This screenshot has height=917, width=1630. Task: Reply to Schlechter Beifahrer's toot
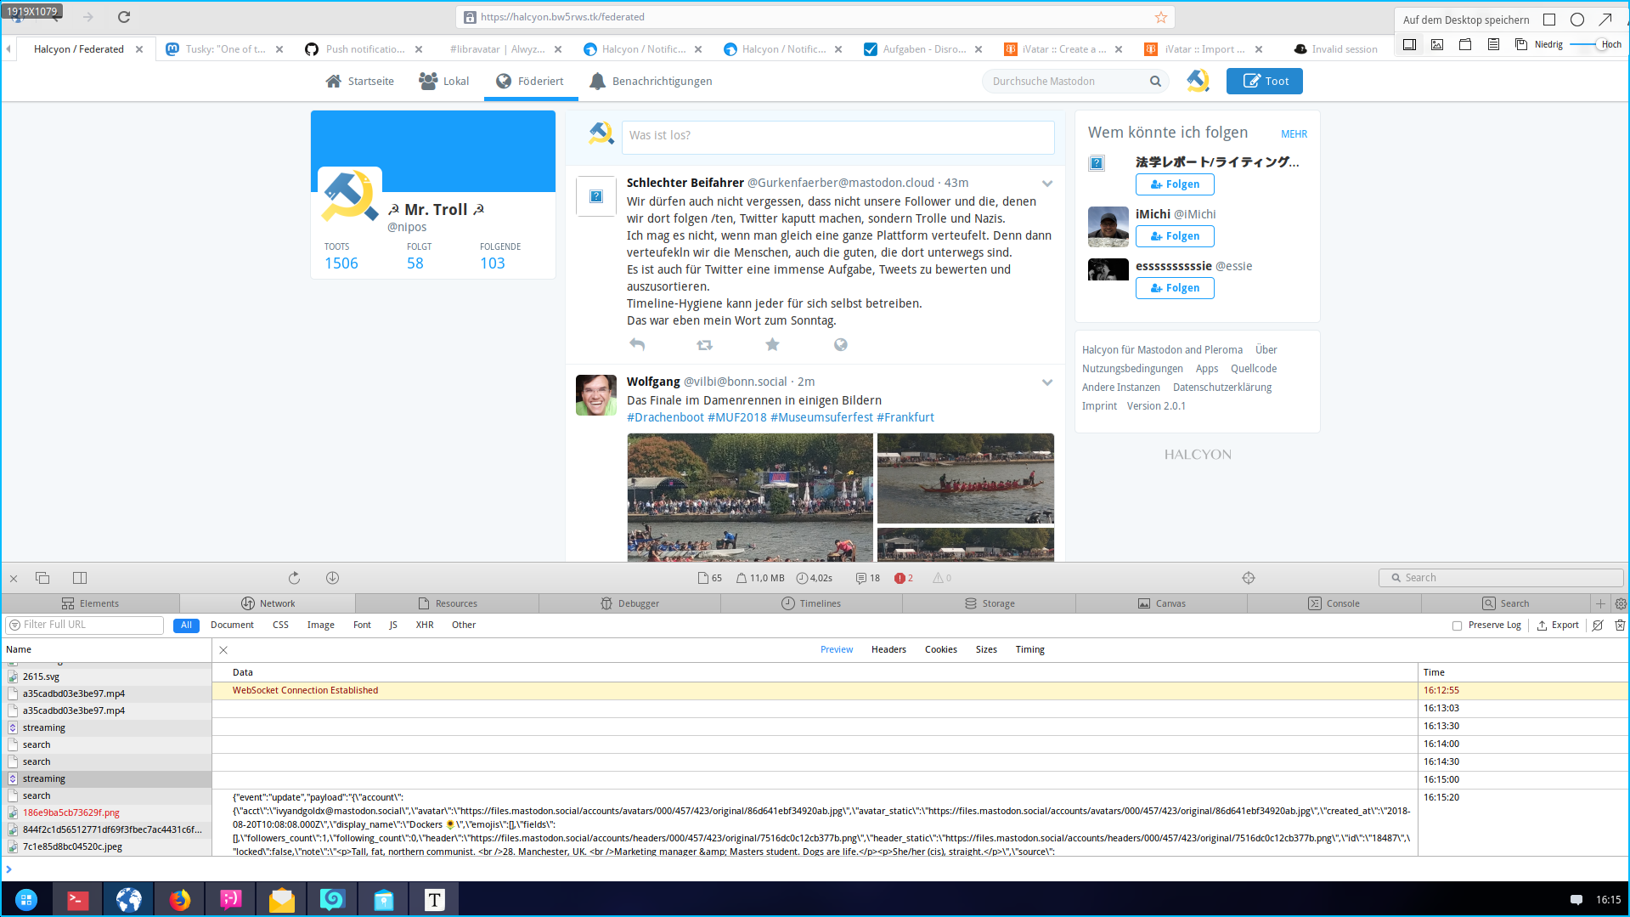tap(637, 344)
